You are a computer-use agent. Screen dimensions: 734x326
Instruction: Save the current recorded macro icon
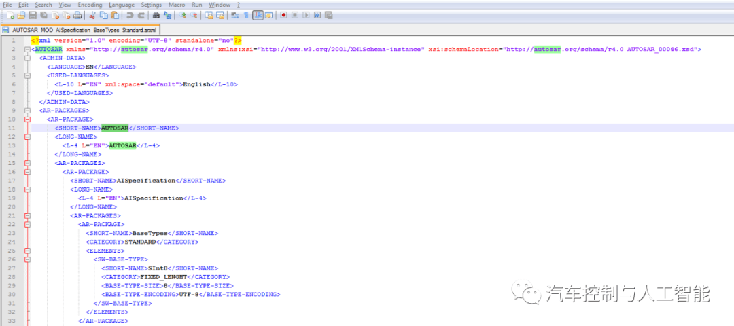[x=329, y=15]
